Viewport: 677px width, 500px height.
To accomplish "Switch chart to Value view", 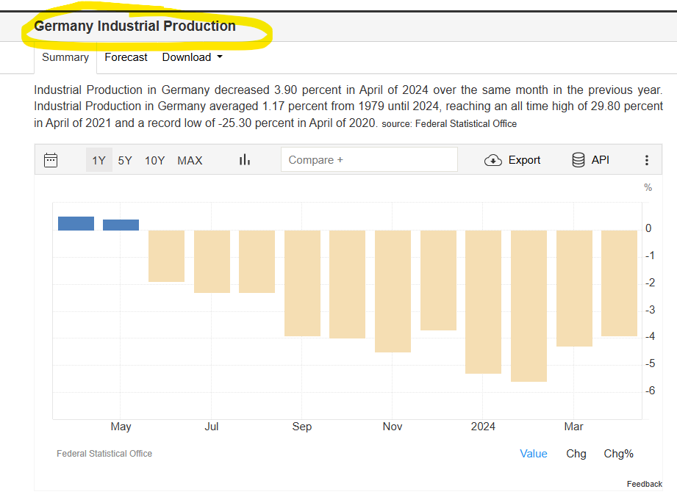I will pyautogui.click(x=533, y=454).
